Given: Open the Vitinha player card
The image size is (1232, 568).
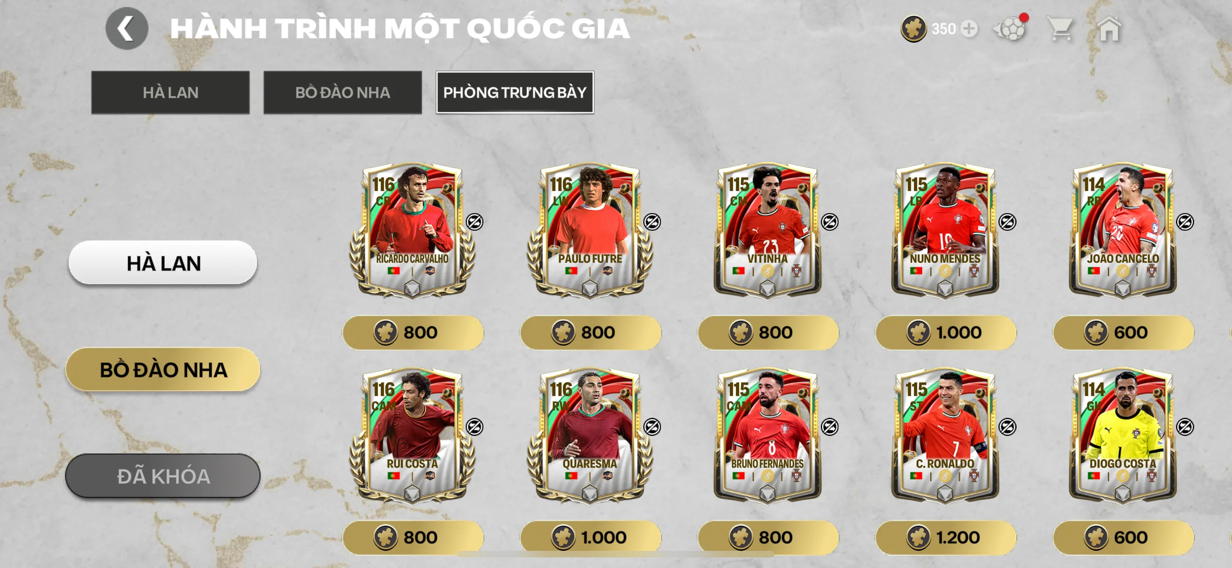Looking at the screenshot, I should click(767, 231).
